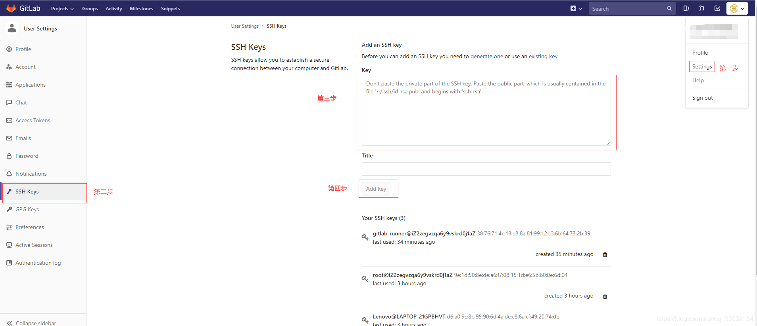Click the User Settings avatar icon
Viewport: 757px width, 326px height.
click(x=12, y=28)
